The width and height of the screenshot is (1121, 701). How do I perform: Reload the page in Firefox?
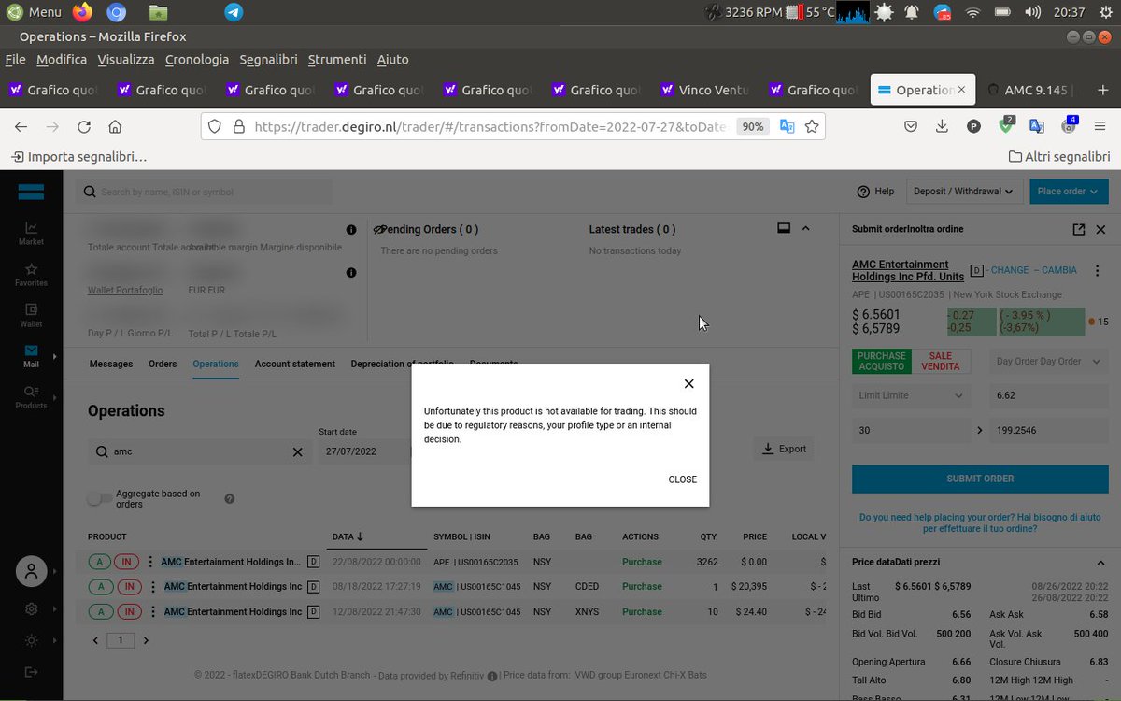click(x=84, y=126)
